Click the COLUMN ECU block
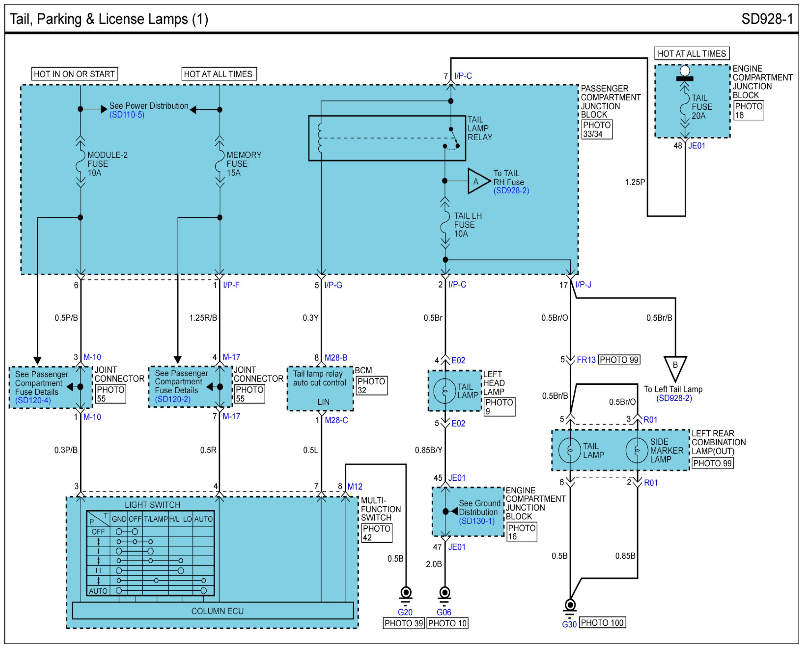The height and width of the screenshot is (649, 802). tap(212, 611)
